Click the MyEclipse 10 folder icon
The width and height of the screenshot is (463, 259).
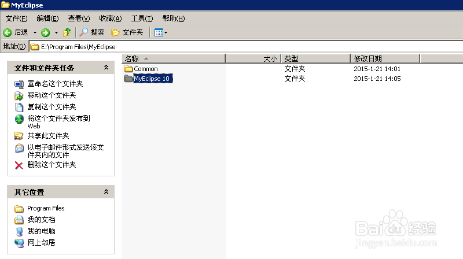pos(128,79)
